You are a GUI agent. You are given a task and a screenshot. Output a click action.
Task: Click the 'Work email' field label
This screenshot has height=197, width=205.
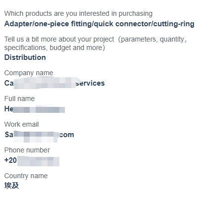pos(21,124)
